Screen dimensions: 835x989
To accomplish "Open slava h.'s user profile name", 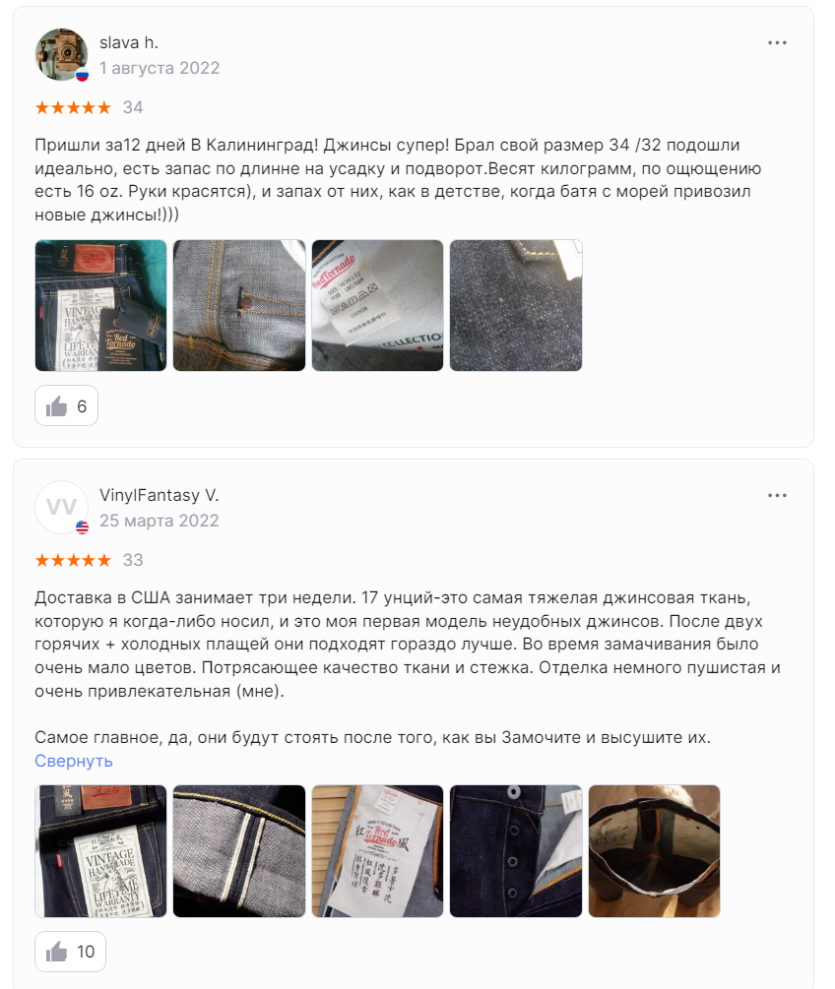I will point(129,42).
